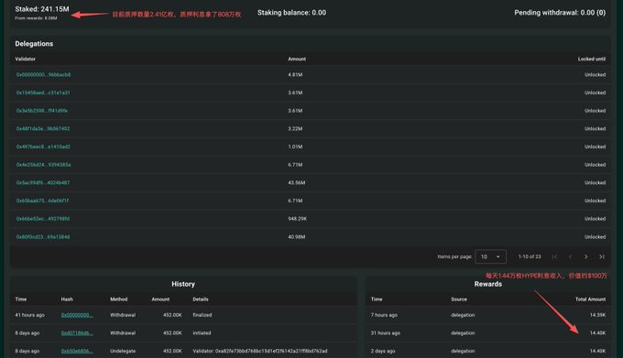
Task: Select the 4.81M delegation amount
Action: coord(295,74)
